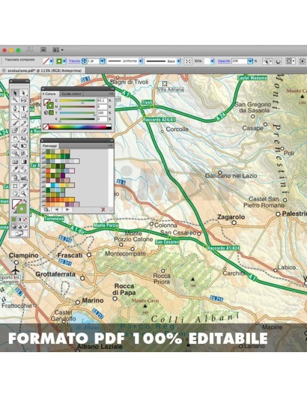Screen dimensions: 307x397
Task: Enable Draw Behind mode
Action: tap(19, 226)
